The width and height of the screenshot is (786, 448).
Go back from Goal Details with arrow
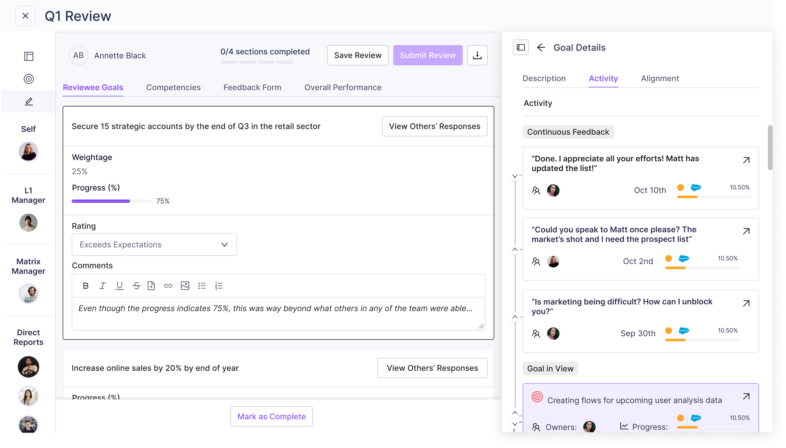coord(541,47)
